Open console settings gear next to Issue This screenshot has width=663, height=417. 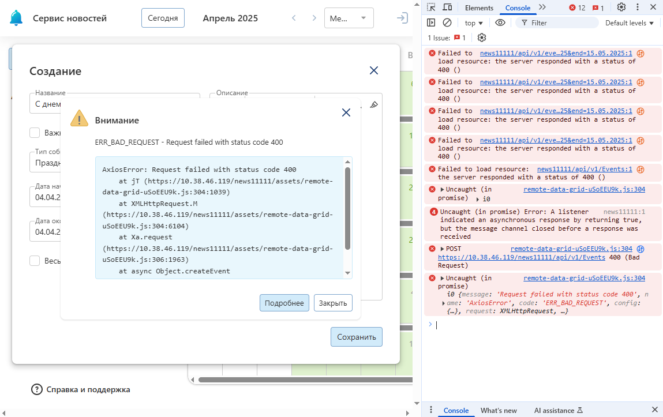tap(482, 37)
